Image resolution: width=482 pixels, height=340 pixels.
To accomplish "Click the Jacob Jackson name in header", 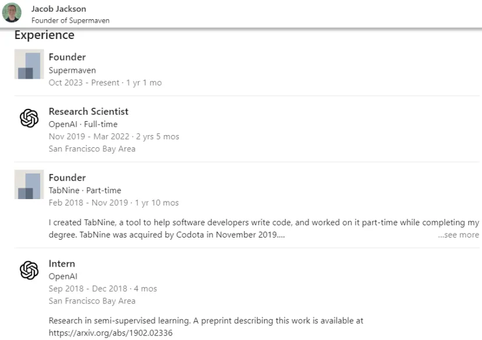I will [x=59, y=9].
